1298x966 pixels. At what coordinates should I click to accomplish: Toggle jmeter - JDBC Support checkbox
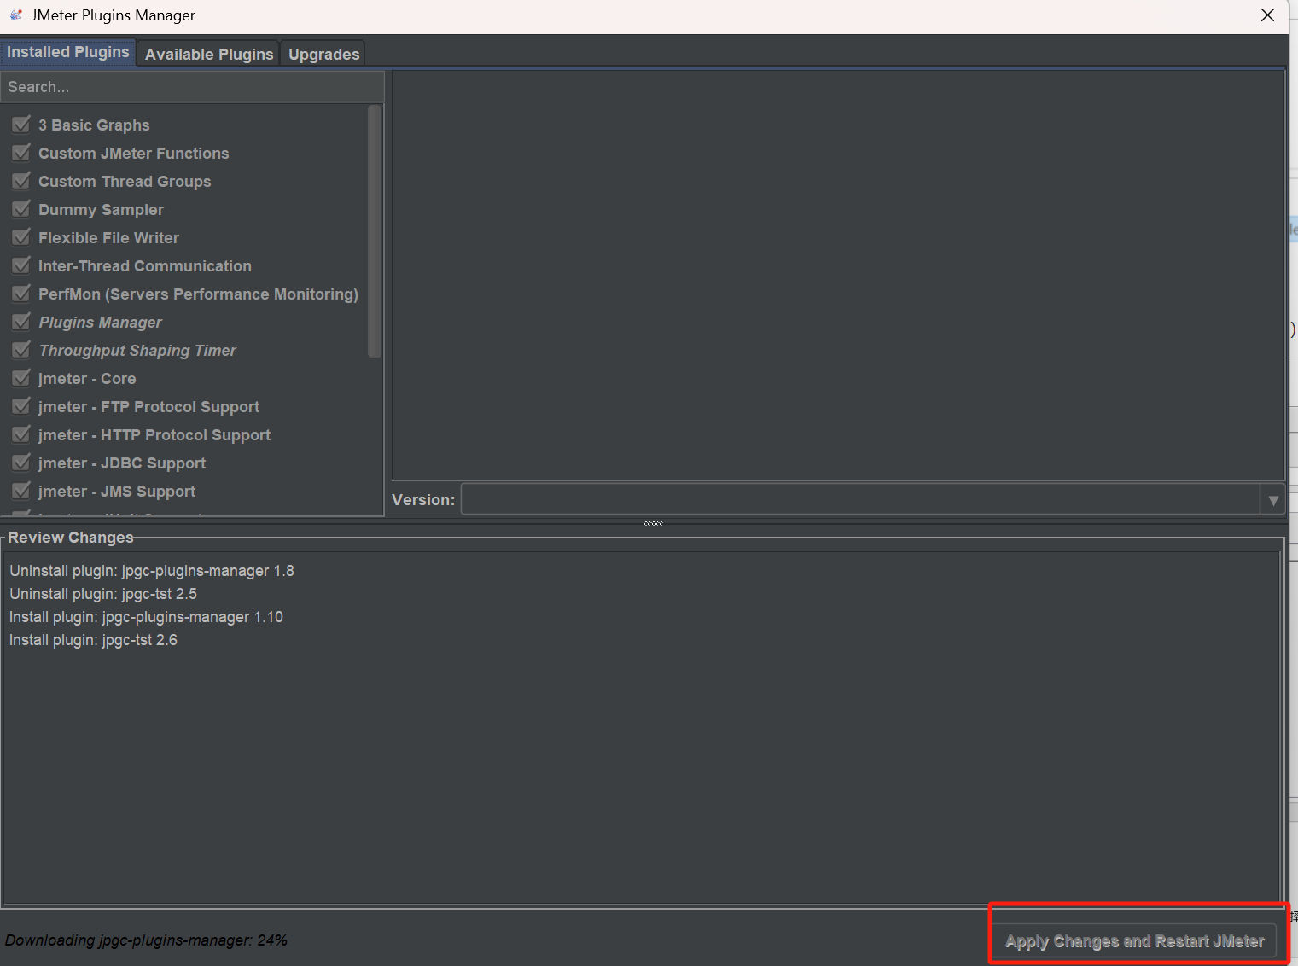pos(21,463)
